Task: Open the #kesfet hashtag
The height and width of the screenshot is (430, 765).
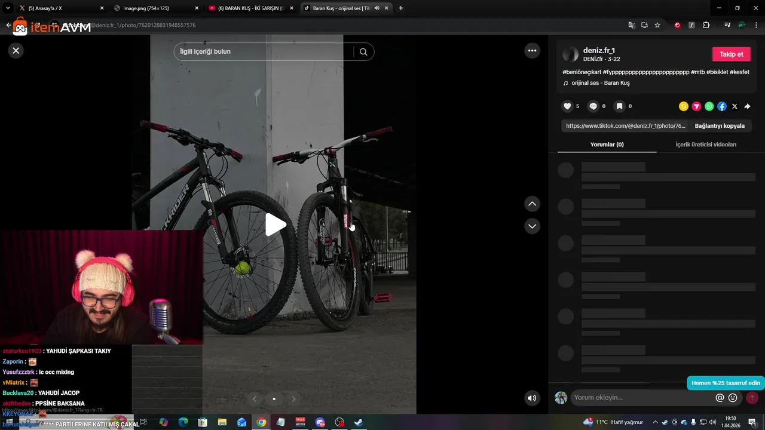Action: tap(739, 72)
